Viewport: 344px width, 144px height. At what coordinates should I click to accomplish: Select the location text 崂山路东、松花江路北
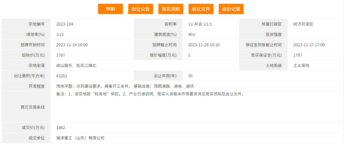pyautogui.click(x=76, y=66)
